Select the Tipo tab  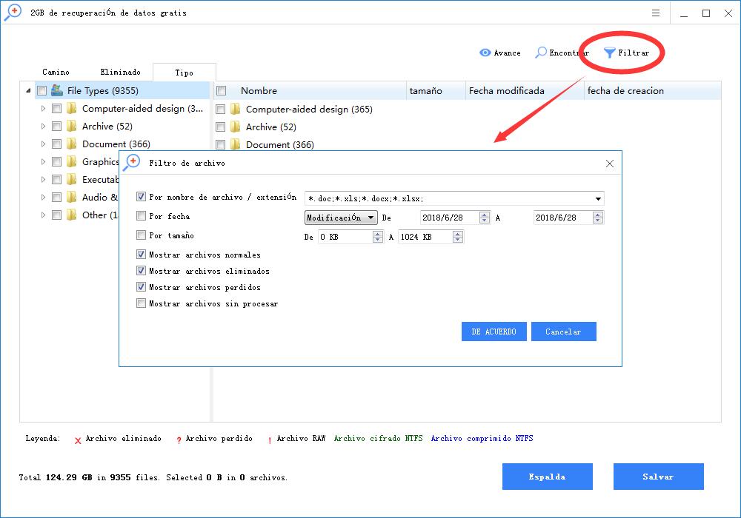pos(185,73)
